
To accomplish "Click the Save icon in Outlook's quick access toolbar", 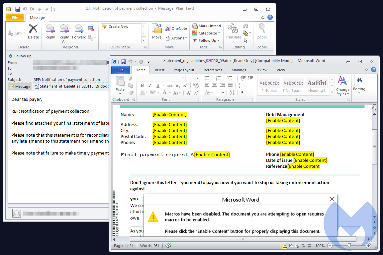I will point(18,9).
